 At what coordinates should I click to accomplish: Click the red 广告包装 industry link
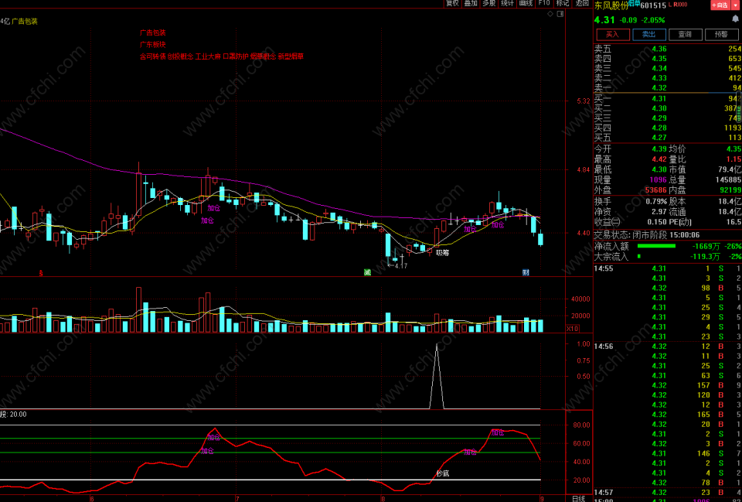point(153,32)
